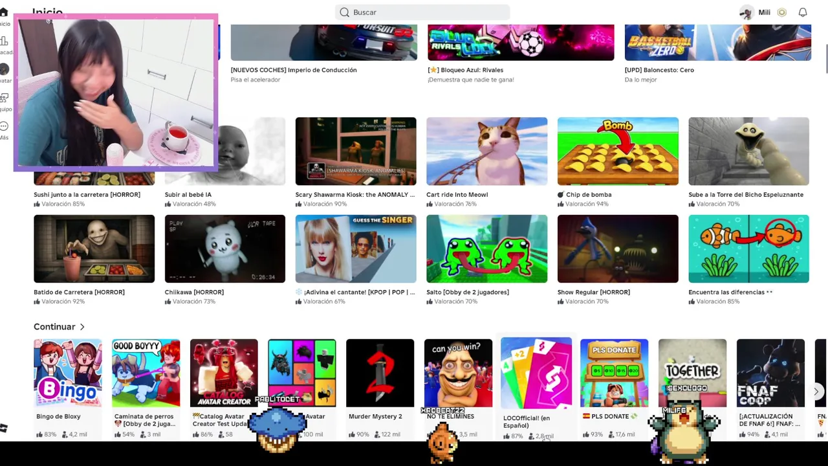Focus the Buscar search field
828x466 pixels.
pyautogui.click(x=422, y=12)
